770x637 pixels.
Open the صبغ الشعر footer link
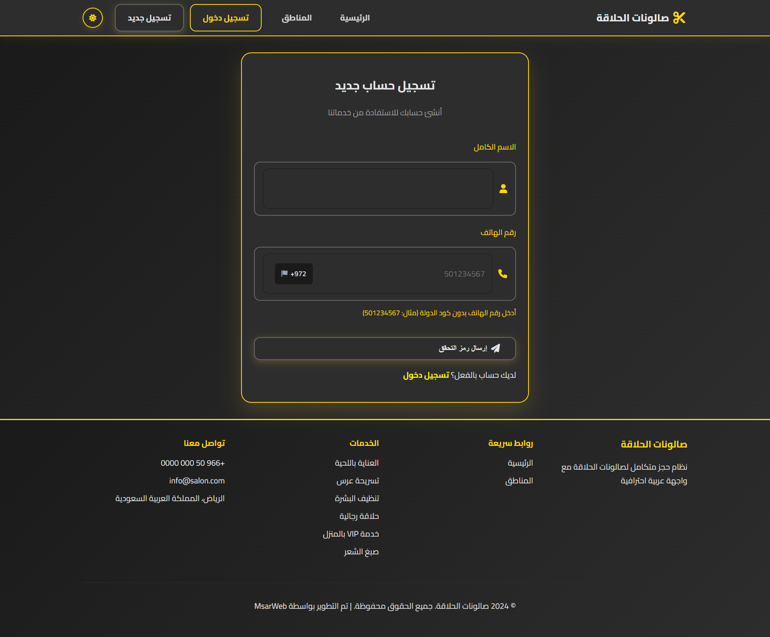click(x=361, y=551)
